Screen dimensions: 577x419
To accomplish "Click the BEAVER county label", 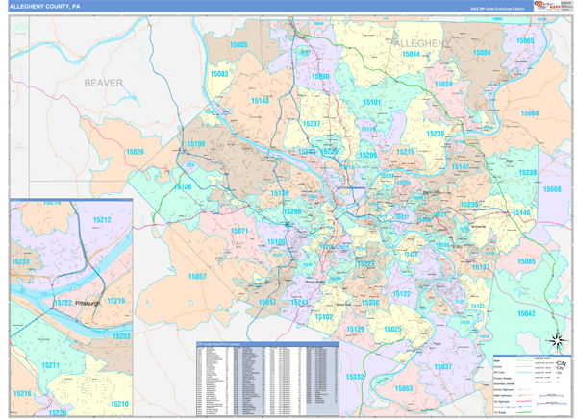I will coord(103,84).
